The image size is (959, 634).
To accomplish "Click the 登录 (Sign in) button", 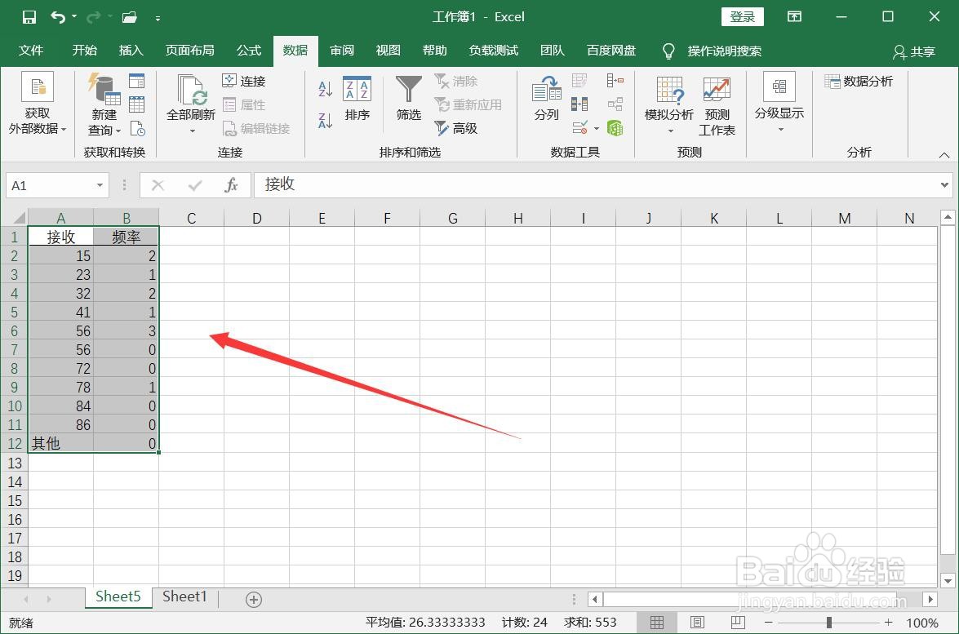I will [741, 16].
